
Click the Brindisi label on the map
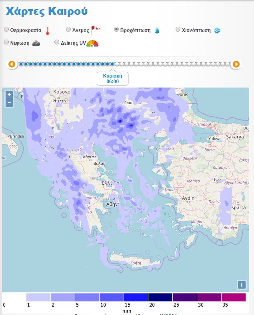click(17, 136)
